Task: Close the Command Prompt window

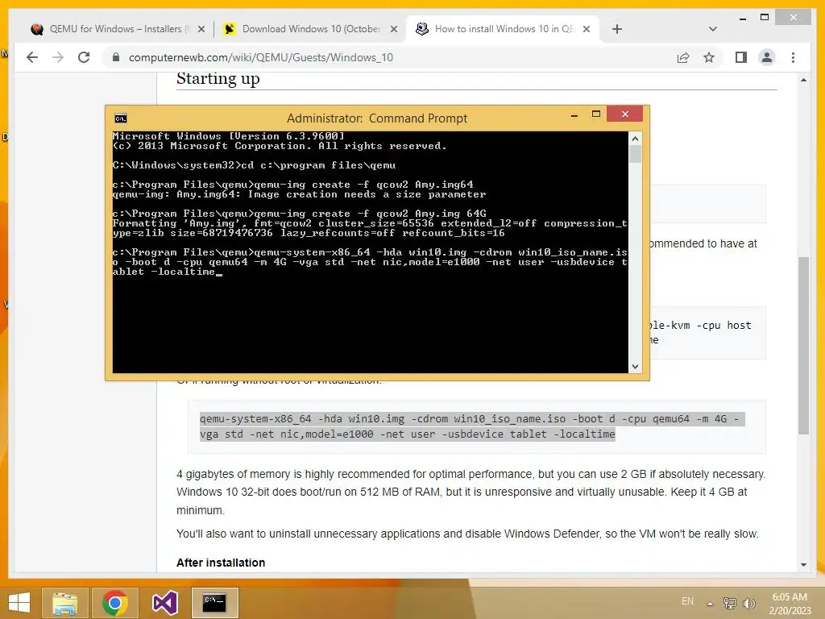Action: pyautogui.click(x=624, y=114)
